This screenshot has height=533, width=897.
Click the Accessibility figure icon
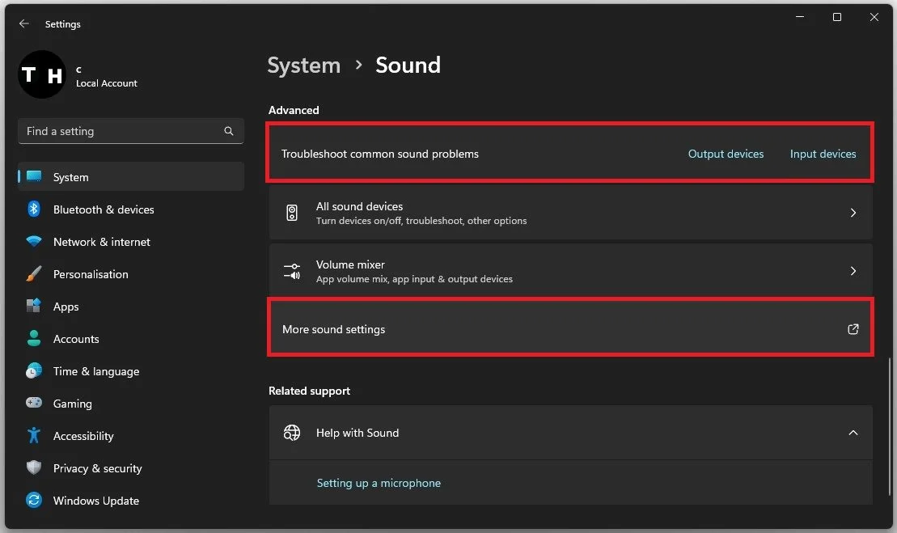[34, 436]
